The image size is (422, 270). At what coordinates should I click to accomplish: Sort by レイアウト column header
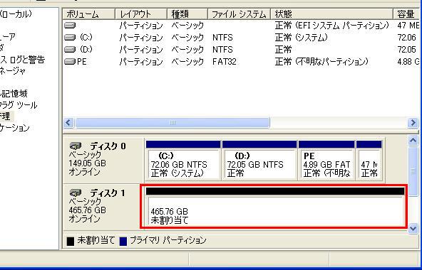141,14
